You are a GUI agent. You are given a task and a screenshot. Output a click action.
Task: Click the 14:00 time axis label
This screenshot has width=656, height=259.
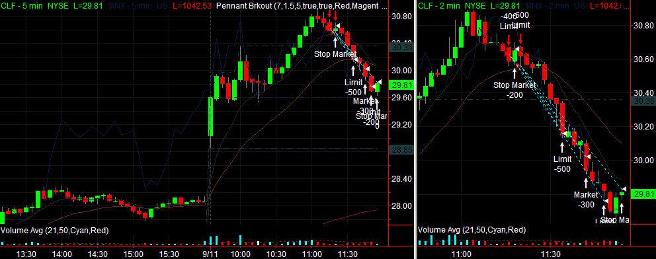tap(62, 254)
